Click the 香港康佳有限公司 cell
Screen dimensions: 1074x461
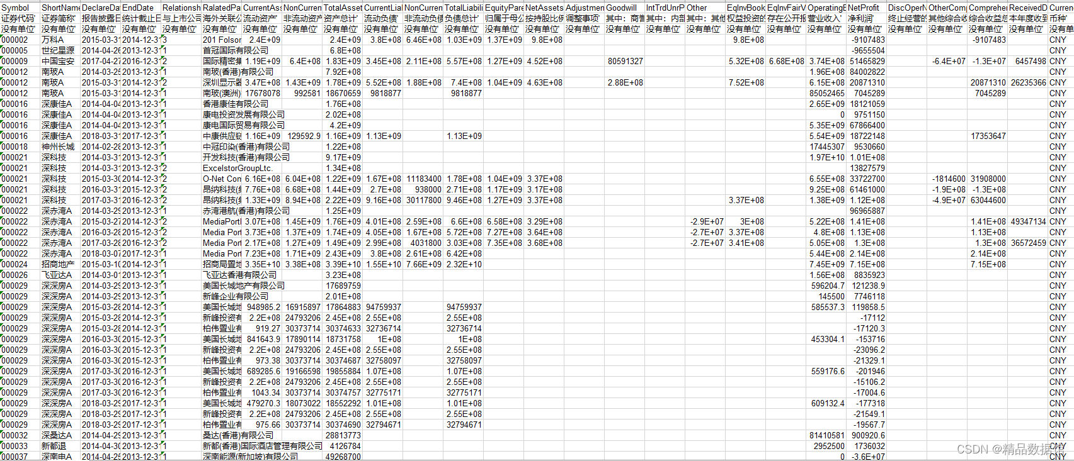coord(236,104)
